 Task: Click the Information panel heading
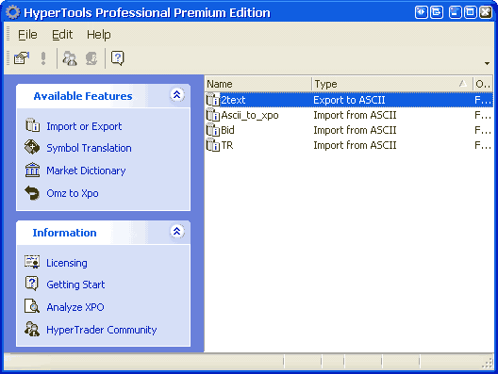pos(64,233)
